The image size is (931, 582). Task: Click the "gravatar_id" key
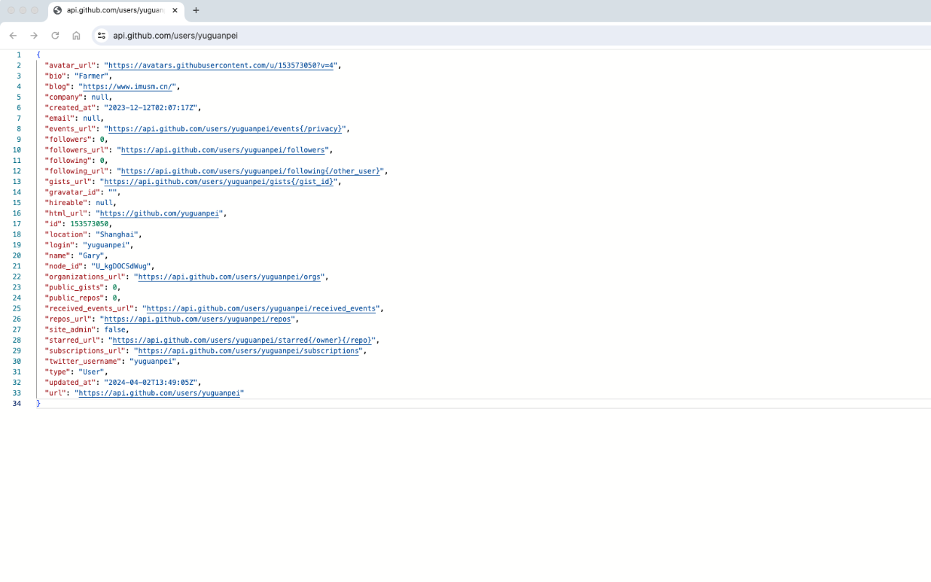coord(72,192)
